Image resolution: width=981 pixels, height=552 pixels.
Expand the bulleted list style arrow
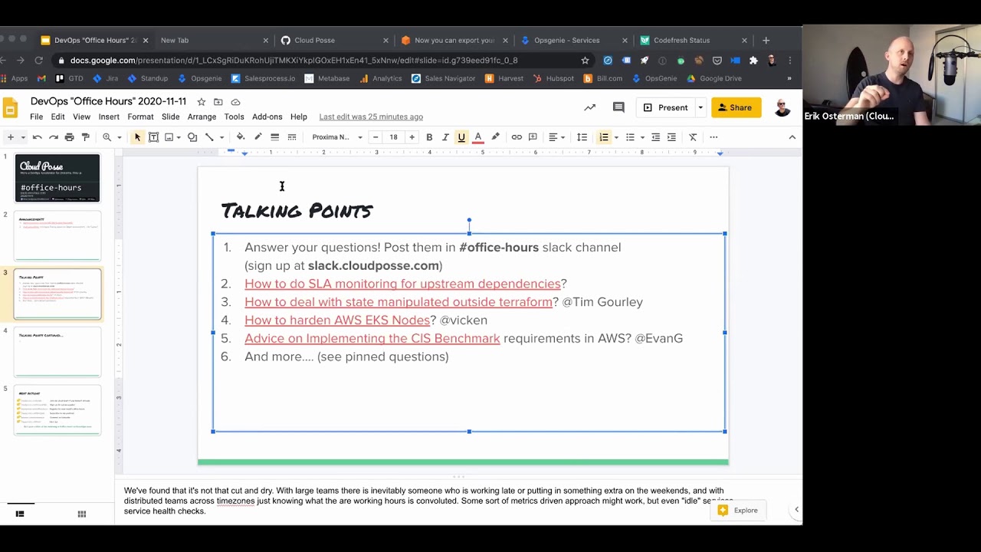642,137
